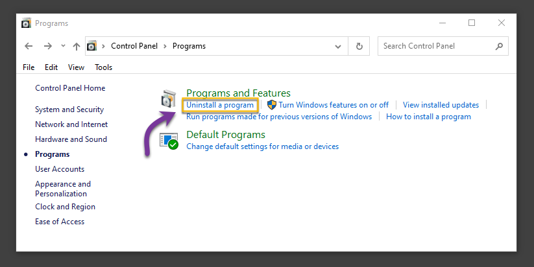The width and height of the screenshot is (534, 267).
Task: Open the Tools menu
Action: click(104, 67)
